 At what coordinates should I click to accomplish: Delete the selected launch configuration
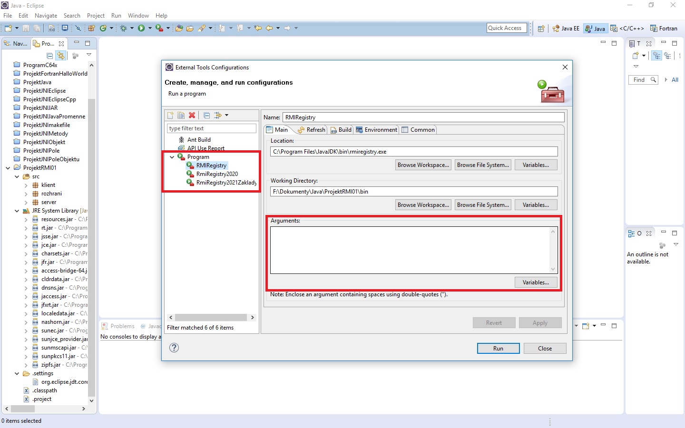[192, 115]
